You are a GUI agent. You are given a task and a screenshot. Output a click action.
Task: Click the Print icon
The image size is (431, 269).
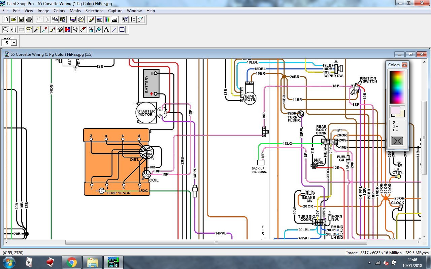click(x=29, y=19)
